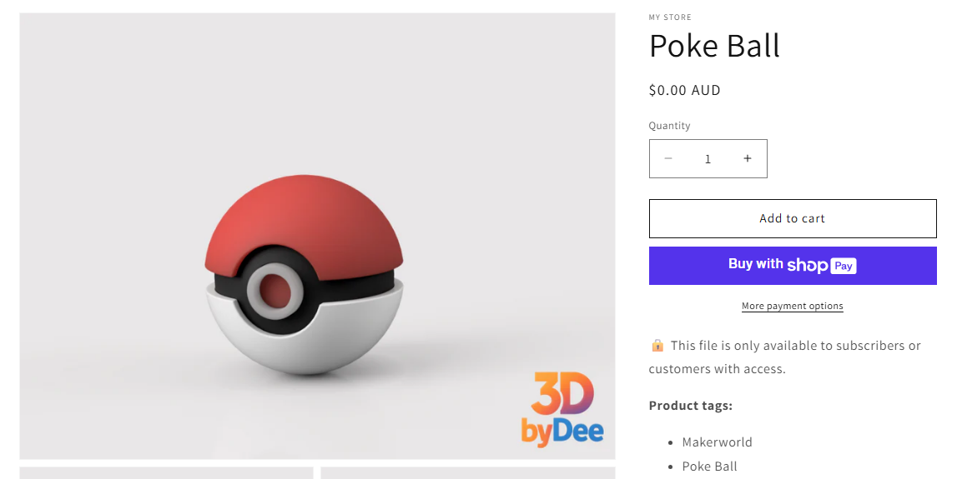Click the Product tags heading
Screen dimensions: 957x479
pyautogui.click(x=690, y=406)
